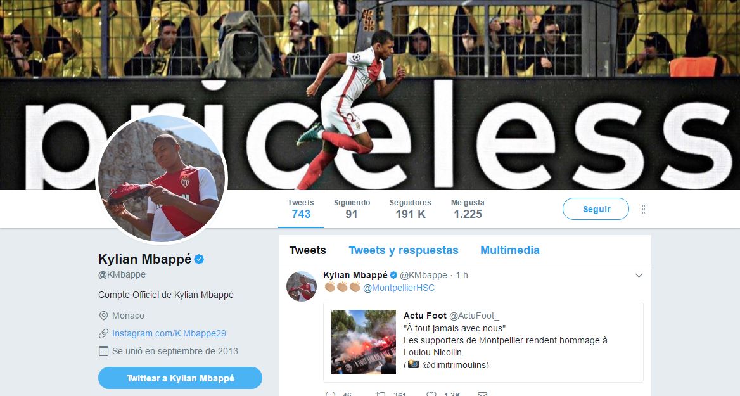Open the quoted tweet's flare photo thumbnail
The image size is (740, 396).
(x=364, y=342)
